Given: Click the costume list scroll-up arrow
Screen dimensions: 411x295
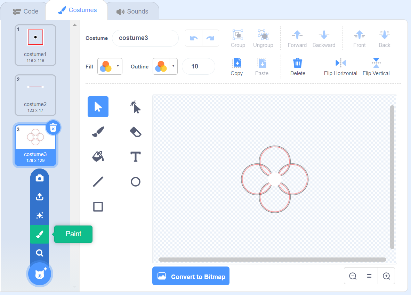Looking at the screenshot, I should click(x=74, y=25).
